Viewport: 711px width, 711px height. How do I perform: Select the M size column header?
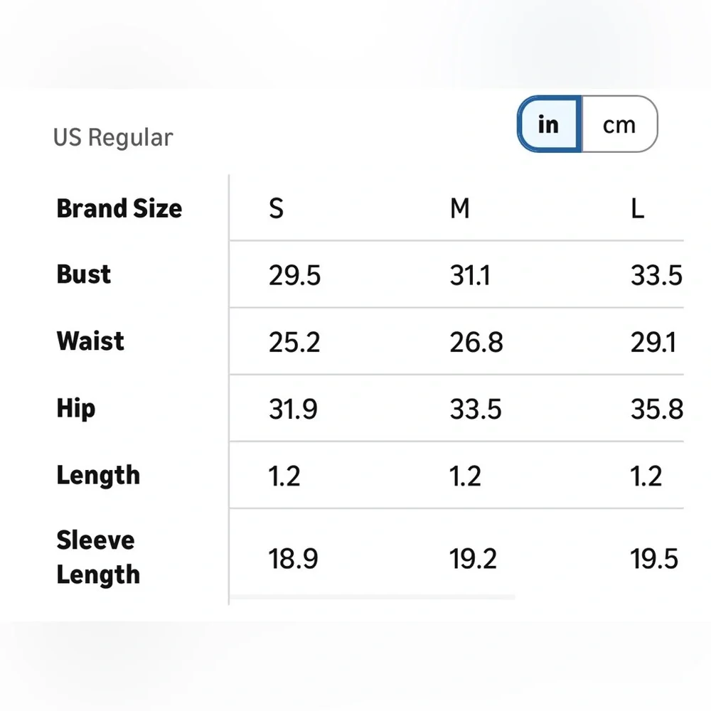click(x=460, y=208)
